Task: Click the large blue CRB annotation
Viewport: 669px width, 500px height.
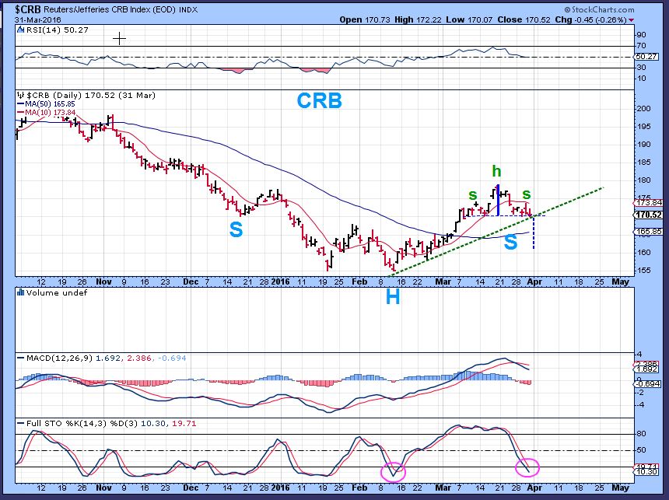Action: click(319, 101)
